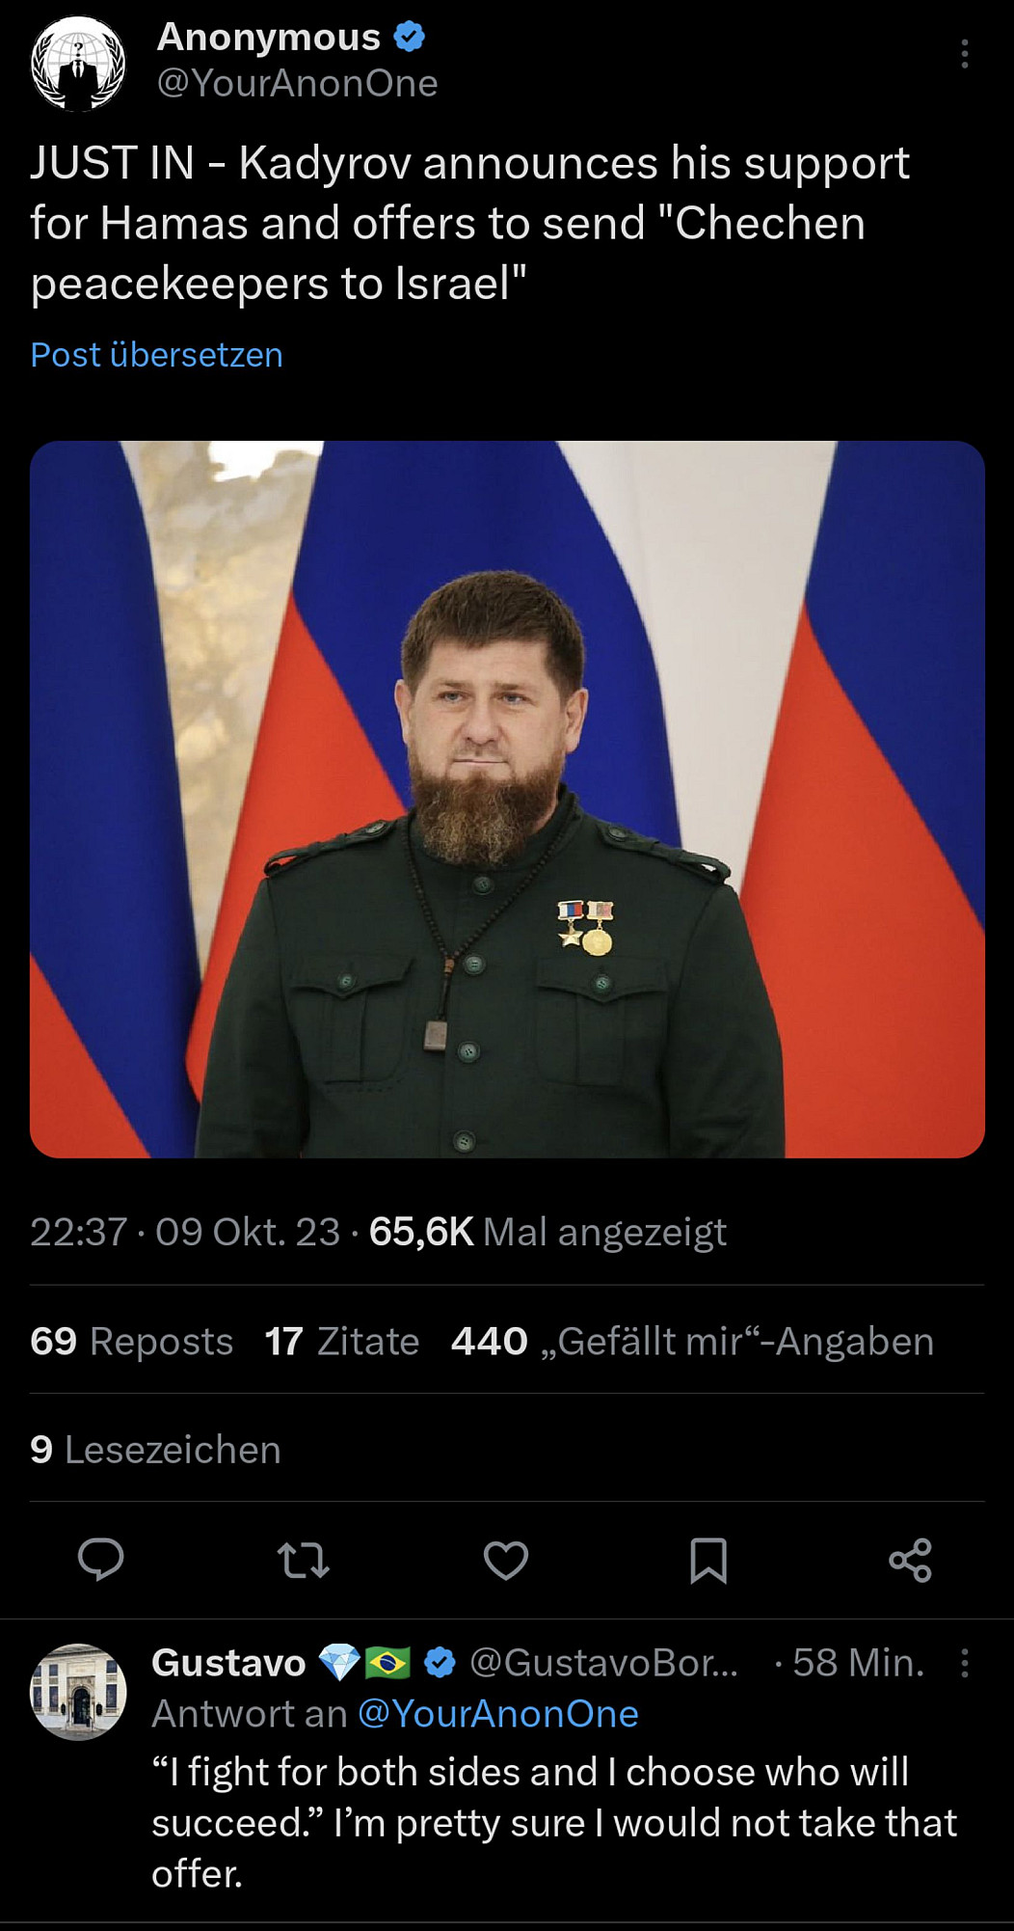The width and height of the screenshot is (1014, 1931).
Task: Tap the blue verified badge beside Anonymous
Action: [410, 38]
